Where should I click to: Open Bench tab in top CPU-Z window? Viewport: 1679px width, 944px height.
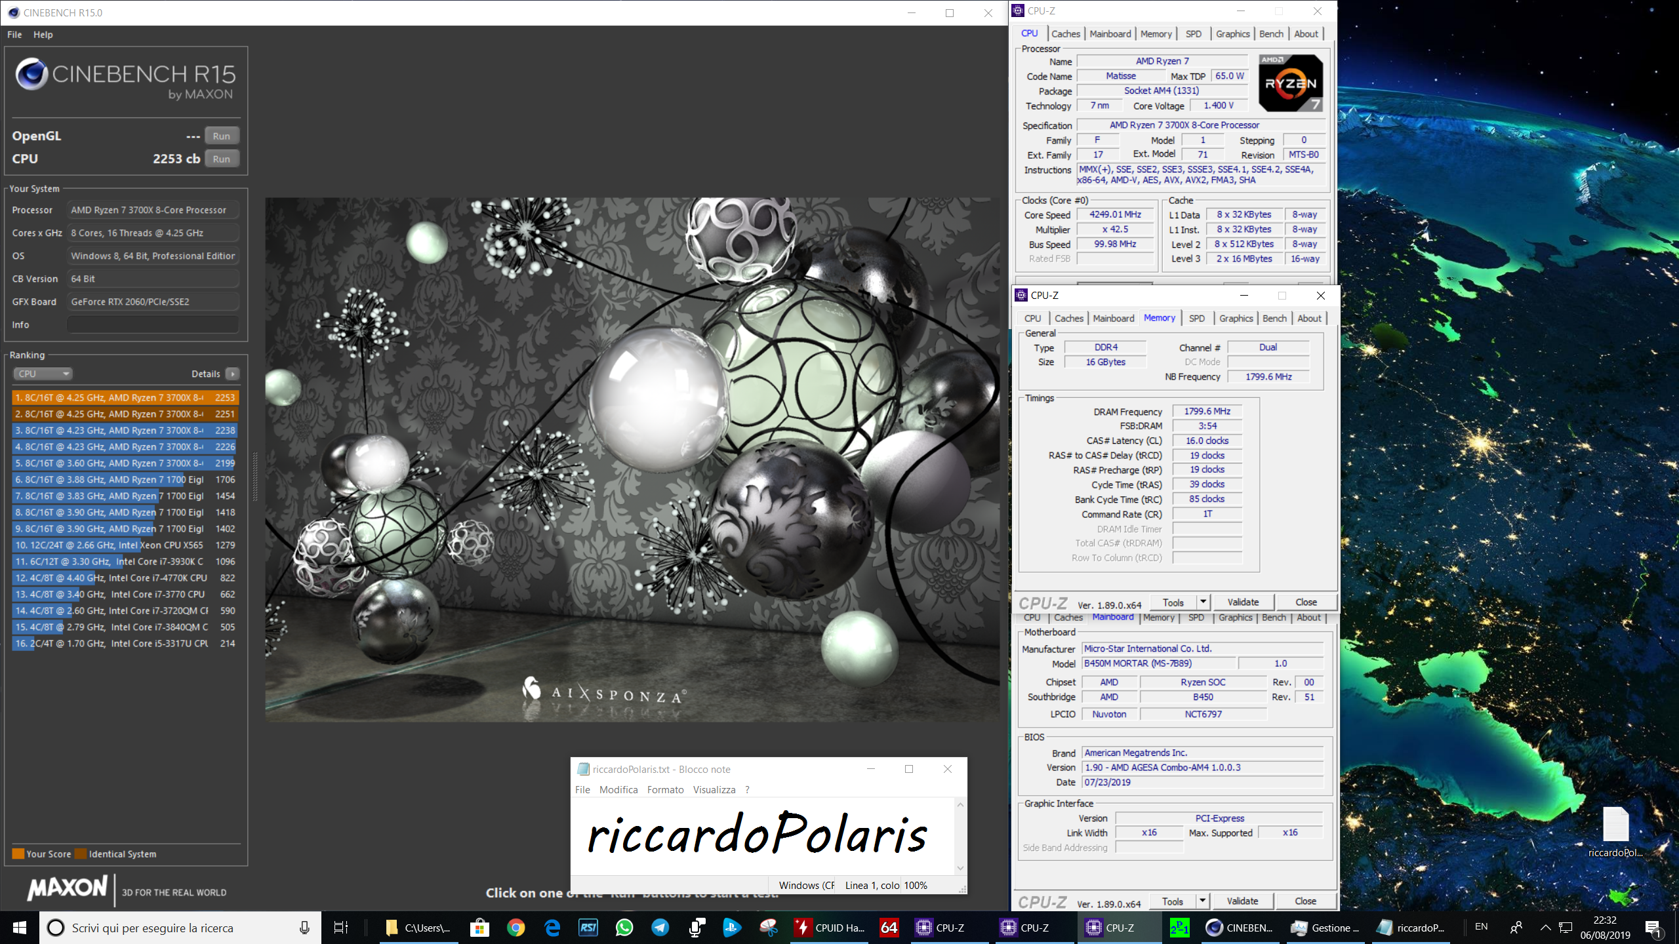coord(1271,34)
